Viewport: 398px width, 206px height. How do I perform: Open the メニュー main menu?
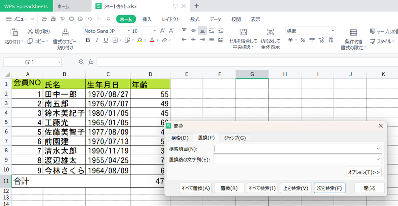[20, 19]
